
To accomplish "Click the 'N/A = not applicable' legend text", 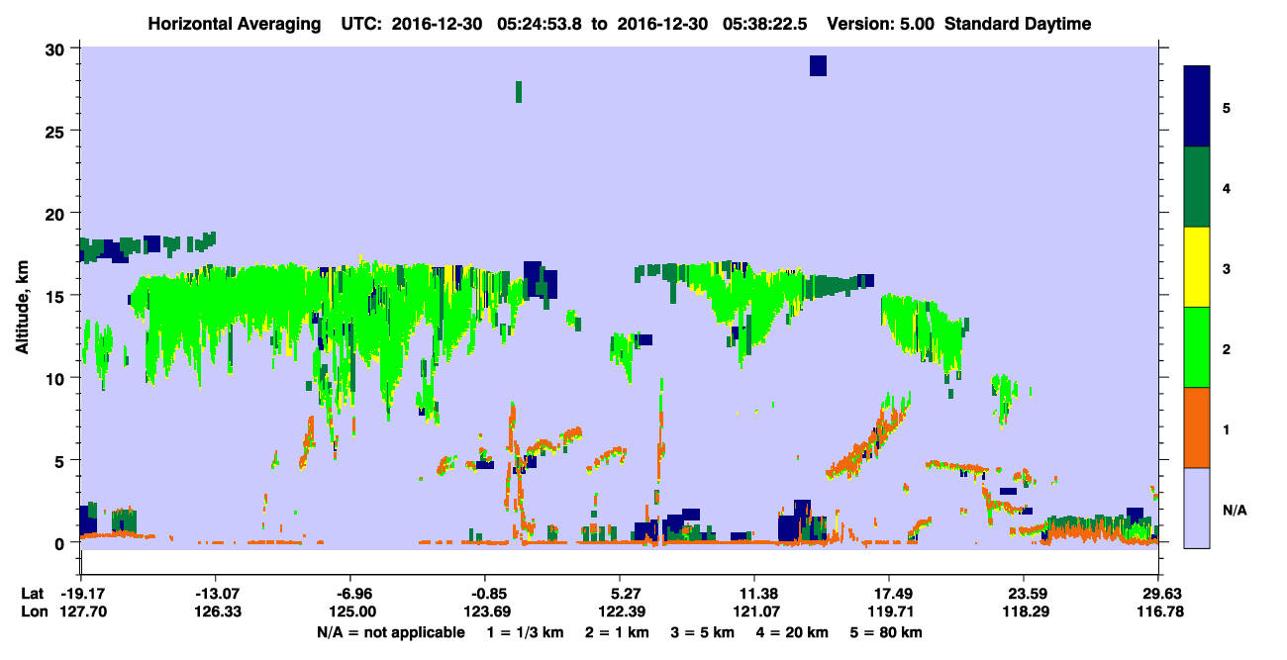I will (x=390, y=632).
